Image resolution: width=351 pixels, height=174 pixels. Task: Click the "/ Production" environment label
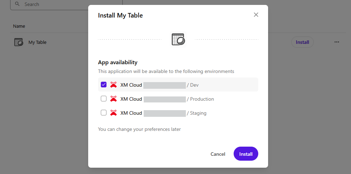point(200,99)
